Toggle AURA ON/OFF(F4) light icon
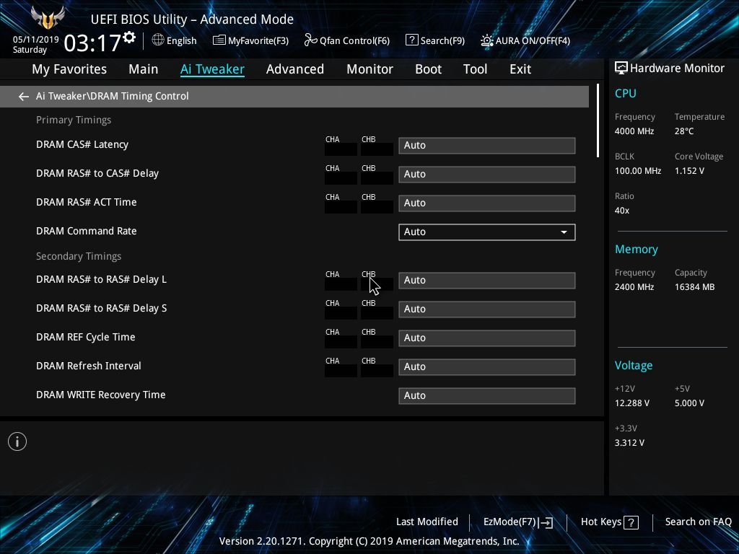This screenshot has height=554, width=739. [487, 40]
